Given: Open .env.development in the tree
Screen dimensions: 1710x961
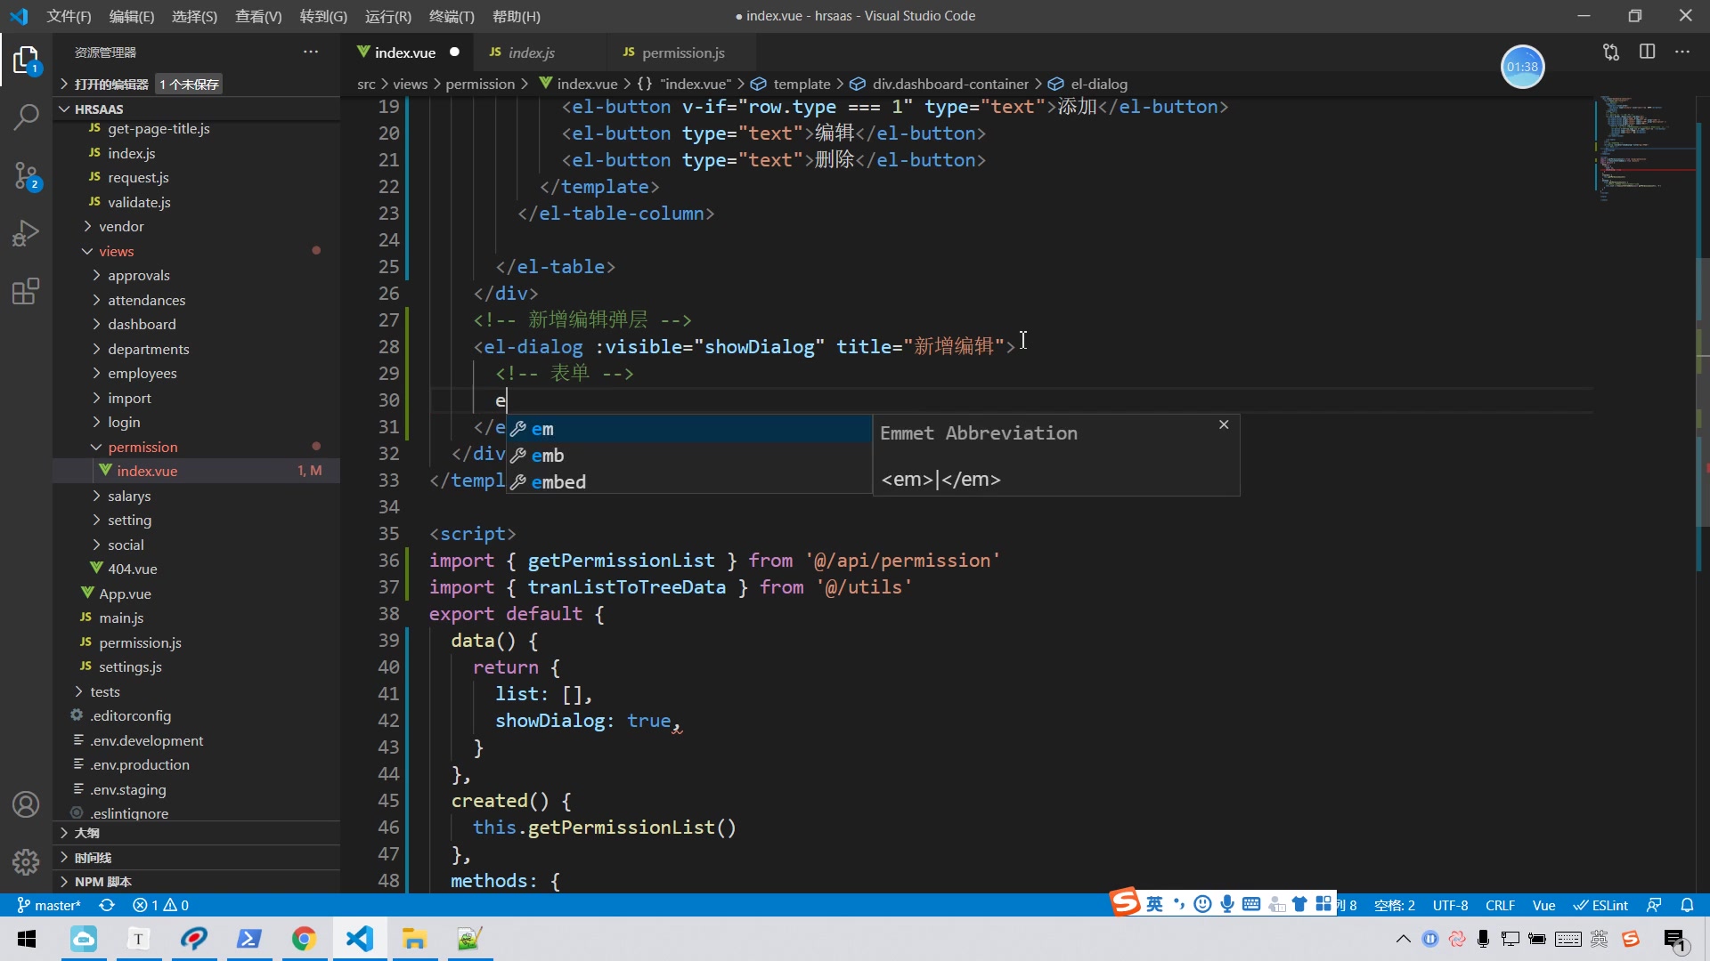Looking at the screenshot, I should click(x=197, y=740).
